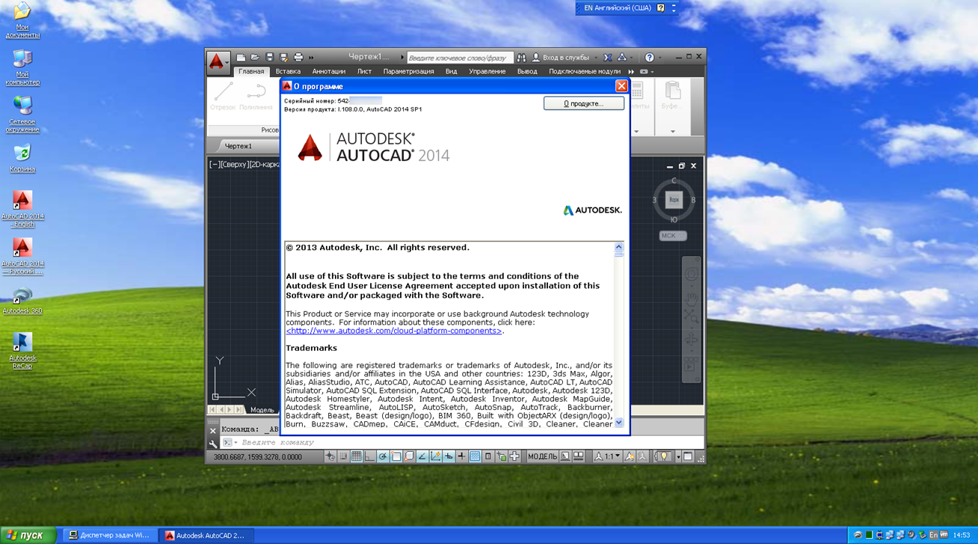The image size is (978, 544).
Task: Click Диспетчер задач taskbar button
Action: (109, 536)
